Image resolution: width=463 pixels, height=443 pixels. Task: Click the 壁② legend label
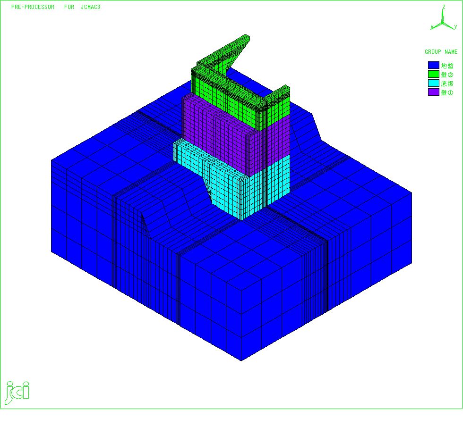pos(447,75)
